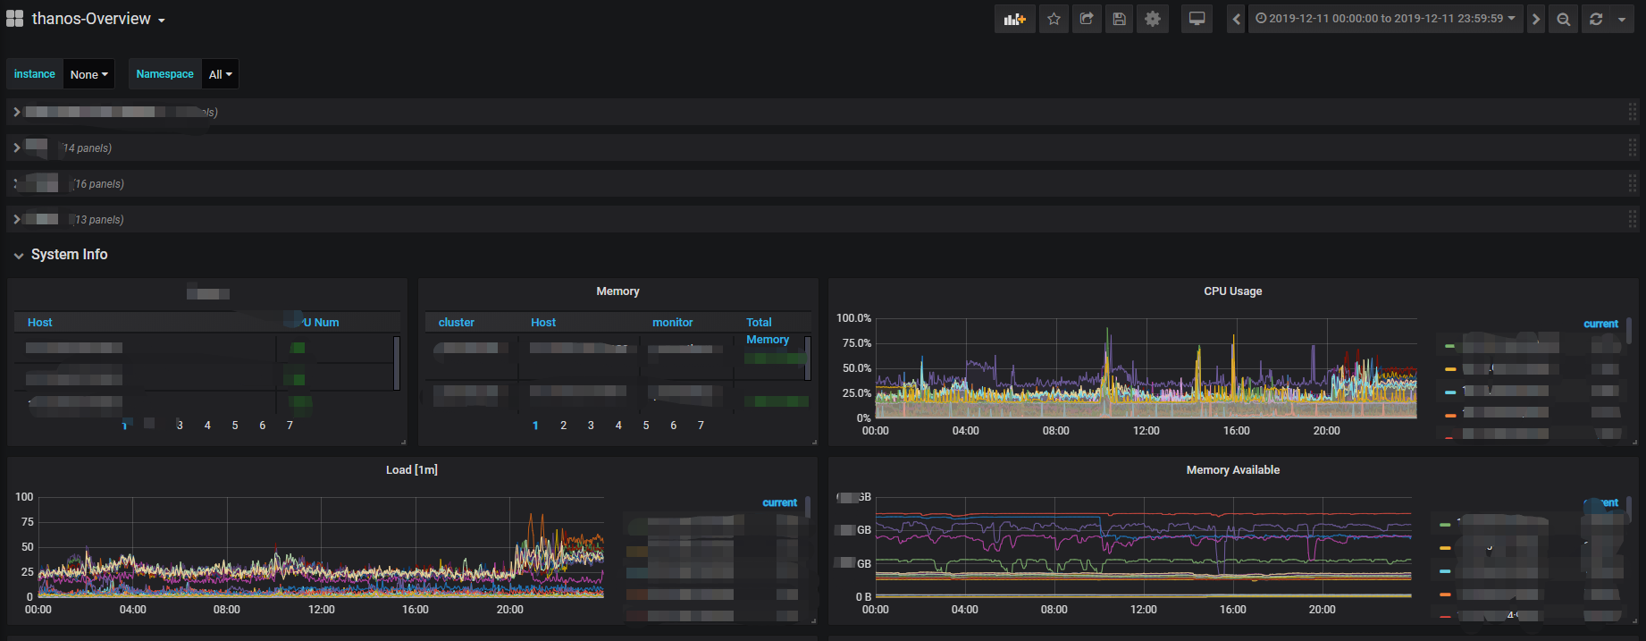Viewport: 1646px width, 641px height.
Task: Star this dashboard as favorite
Action: pyautogui.click(x=1054, y=19)
